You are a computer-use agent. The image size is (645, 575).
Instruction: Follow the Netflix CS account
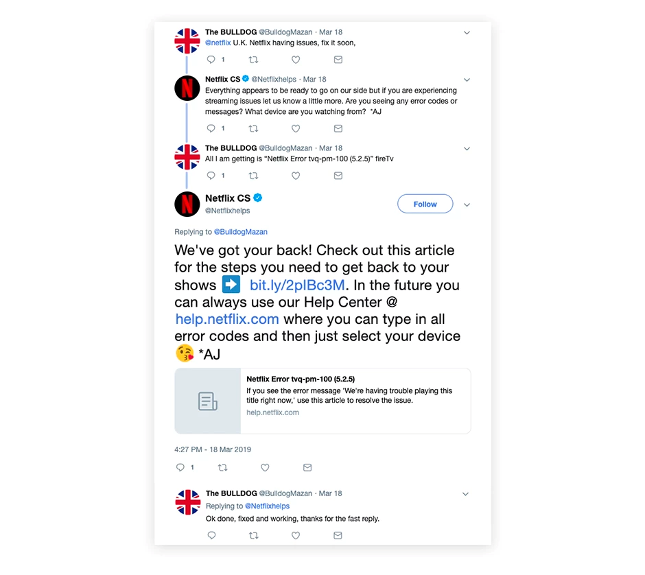coord(425,204)
